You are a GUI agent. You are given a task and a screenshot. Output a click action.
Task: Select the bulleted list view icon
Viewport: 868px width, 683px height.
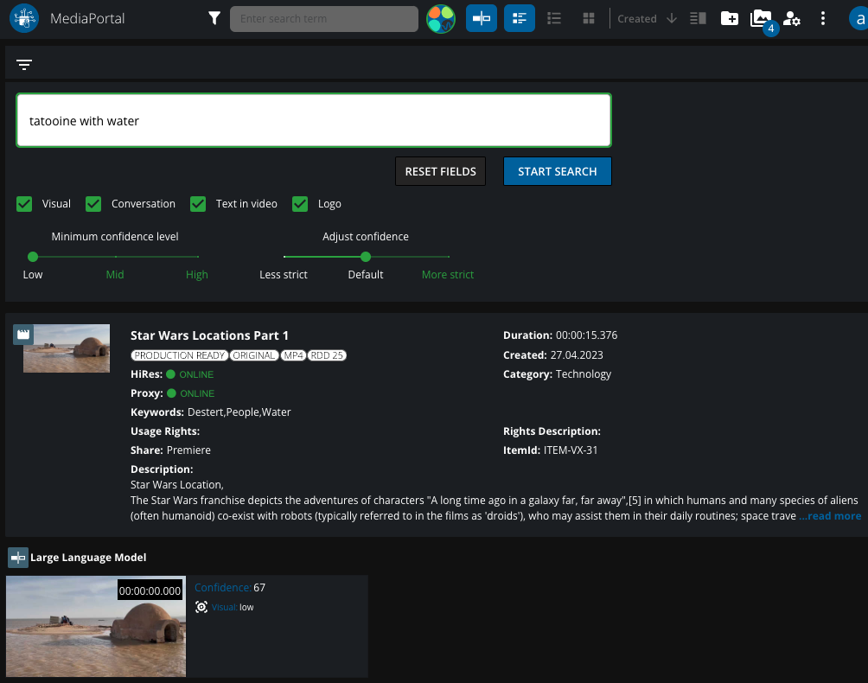click(x=556, y=18)
